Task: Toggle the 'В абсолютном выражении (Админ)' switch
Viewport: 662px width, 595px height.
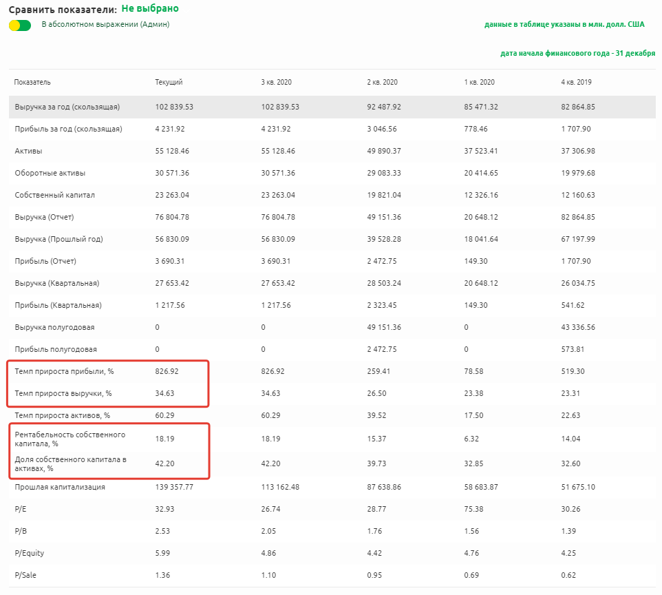Action: tap(20, 25)
